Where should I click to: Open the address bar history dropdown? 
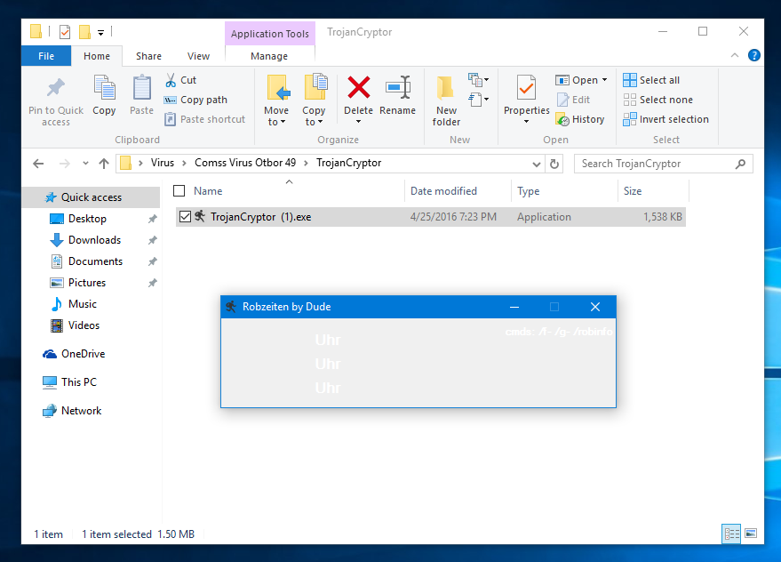(536, 164)
